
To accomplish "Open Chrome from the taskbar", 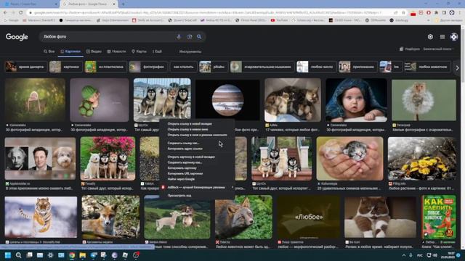I will click(72, 255).
